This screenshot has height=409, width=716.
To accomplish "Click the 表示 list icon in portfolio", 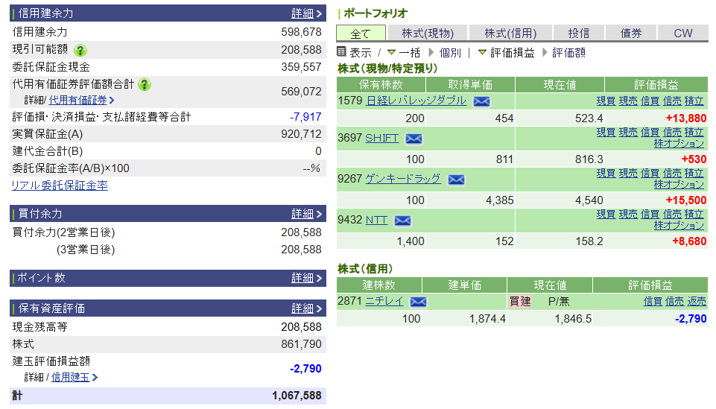I will tap(342, 52).
